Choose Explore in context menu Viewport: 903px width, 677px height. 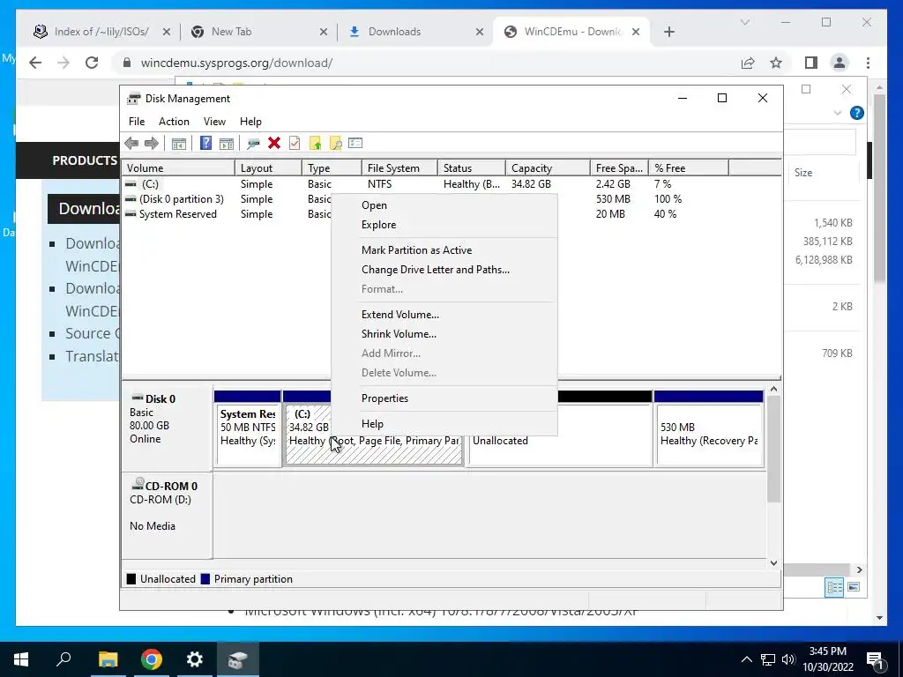444,225
